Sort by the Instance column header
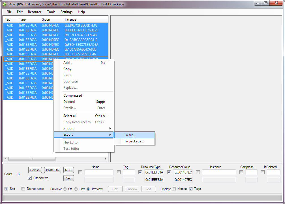Image resolution: width=285 pixels, height=204 pixels. pos(85,19)
